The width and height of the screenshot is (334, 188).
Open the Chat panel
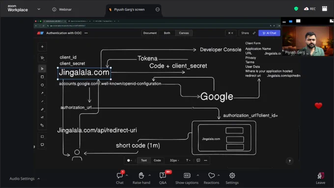(x=120, y=178)
